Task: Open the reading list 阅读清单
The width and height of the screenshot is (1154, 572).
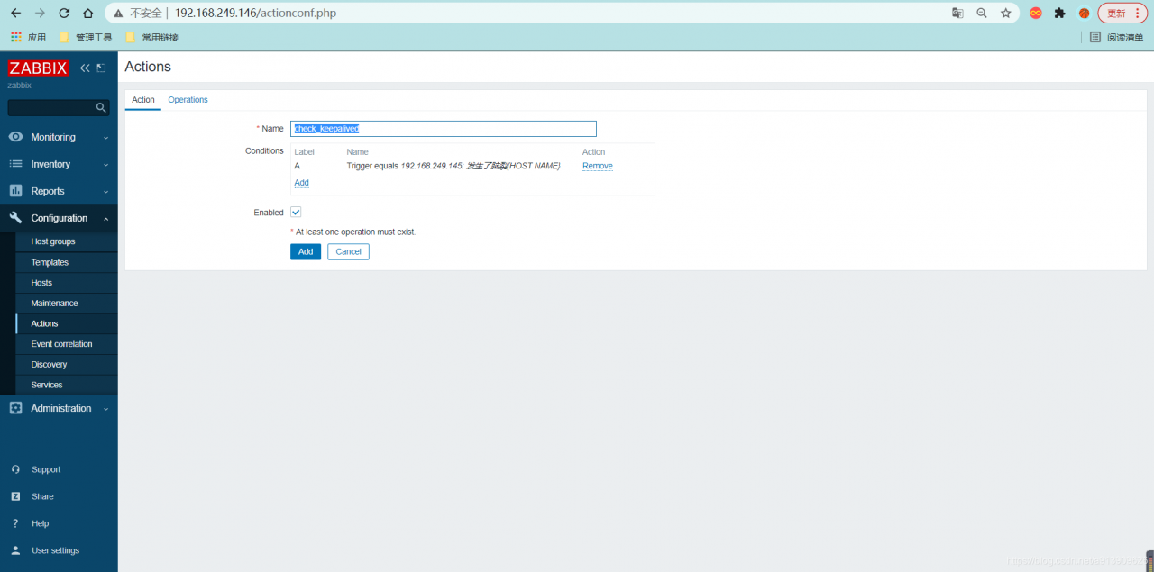Action: coord(1116,37)
